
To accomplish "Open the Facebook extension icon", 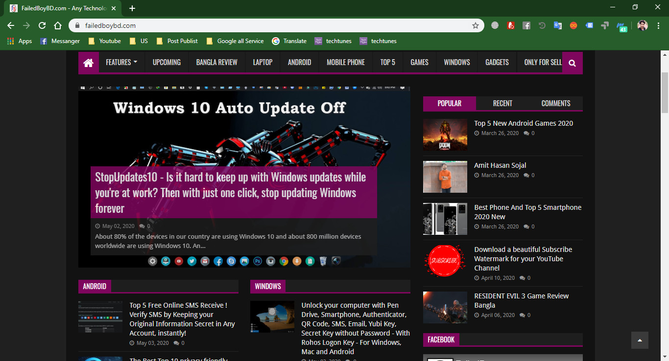I will [526, 25].
